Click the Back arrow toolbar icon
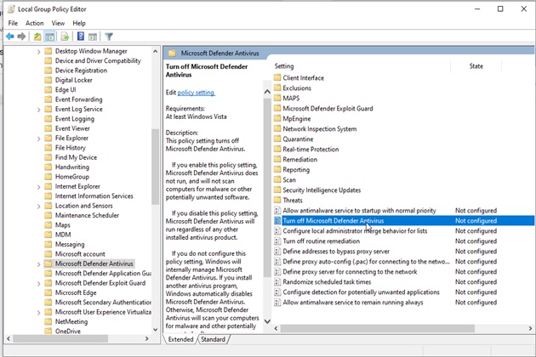The height and width of the screenshot is (357, 536). (x=10, y=37)
